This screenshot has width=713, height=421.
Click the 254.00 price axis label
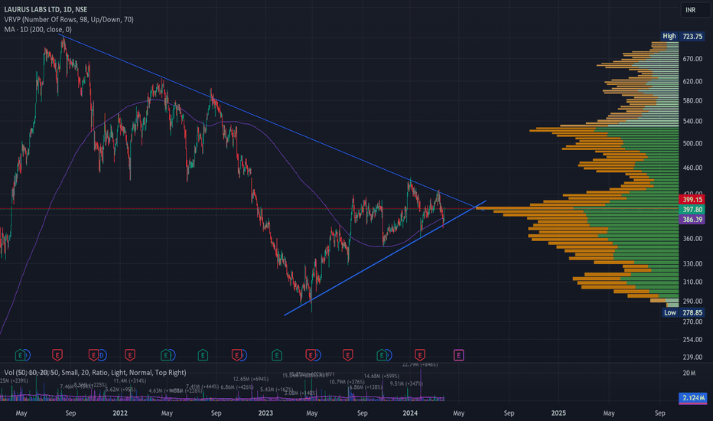coord(692,339)
